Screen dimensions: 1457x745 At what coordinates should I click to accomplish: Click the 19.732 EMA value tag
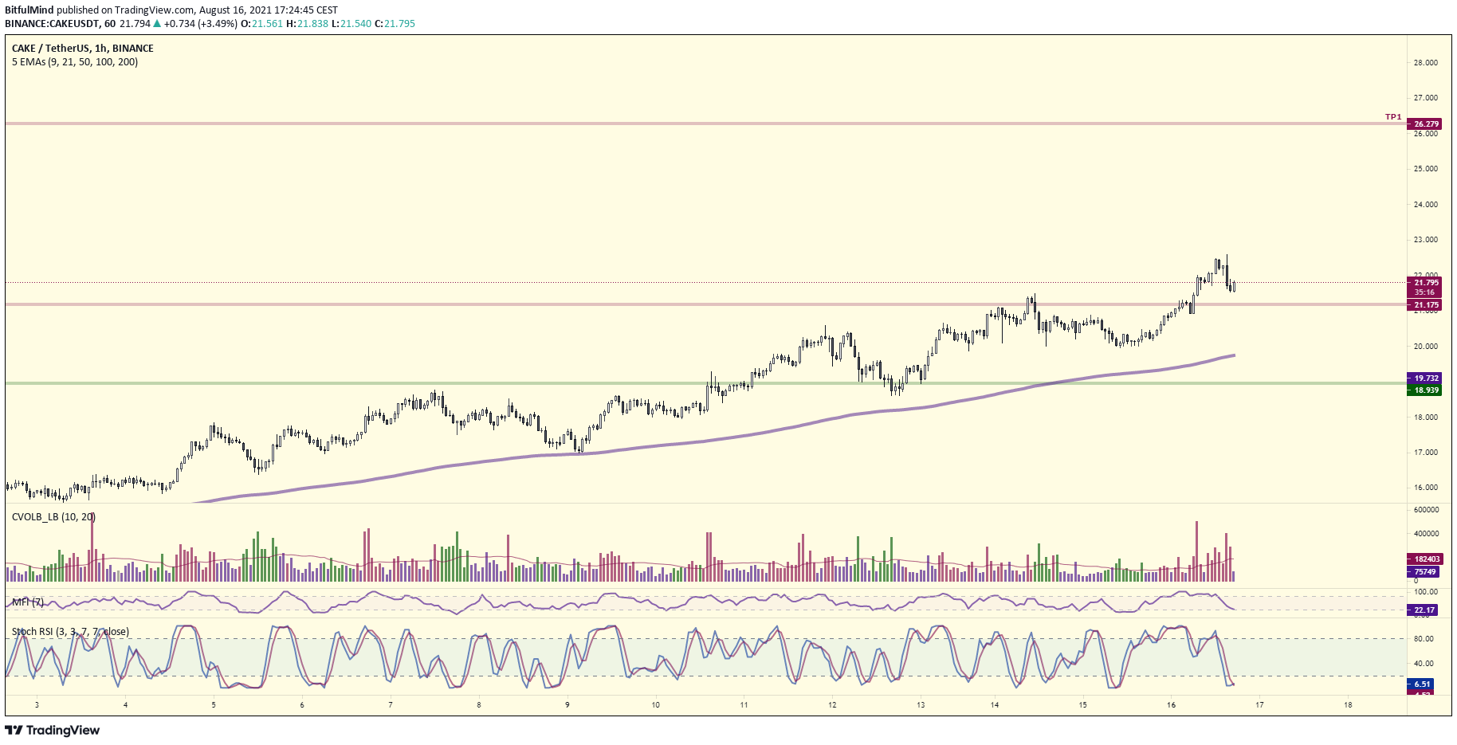click(x=1424, y=378)
